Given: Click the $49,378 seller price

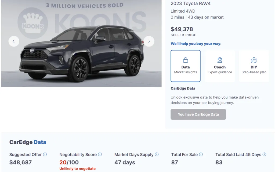Looking at the screenshot, I should (x=182, y=29).
